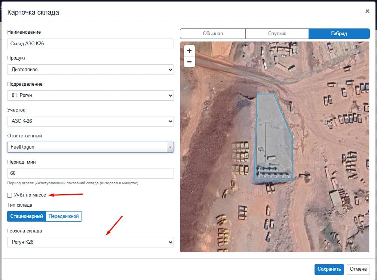Click the Период, мин field with 60
Screen dimensions: 377x280
click(x=91, y=173)
